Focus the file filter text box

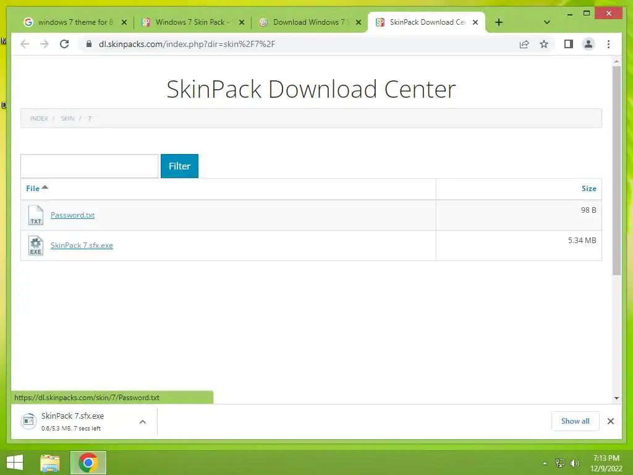89,166
